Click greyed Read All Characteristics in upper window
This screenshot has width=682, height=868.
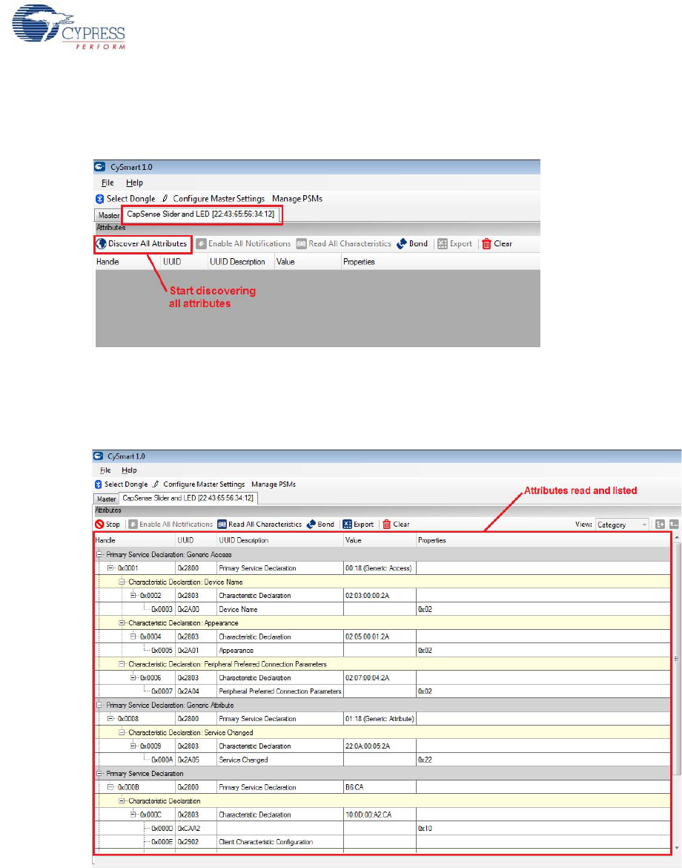(x=343, y=243)
